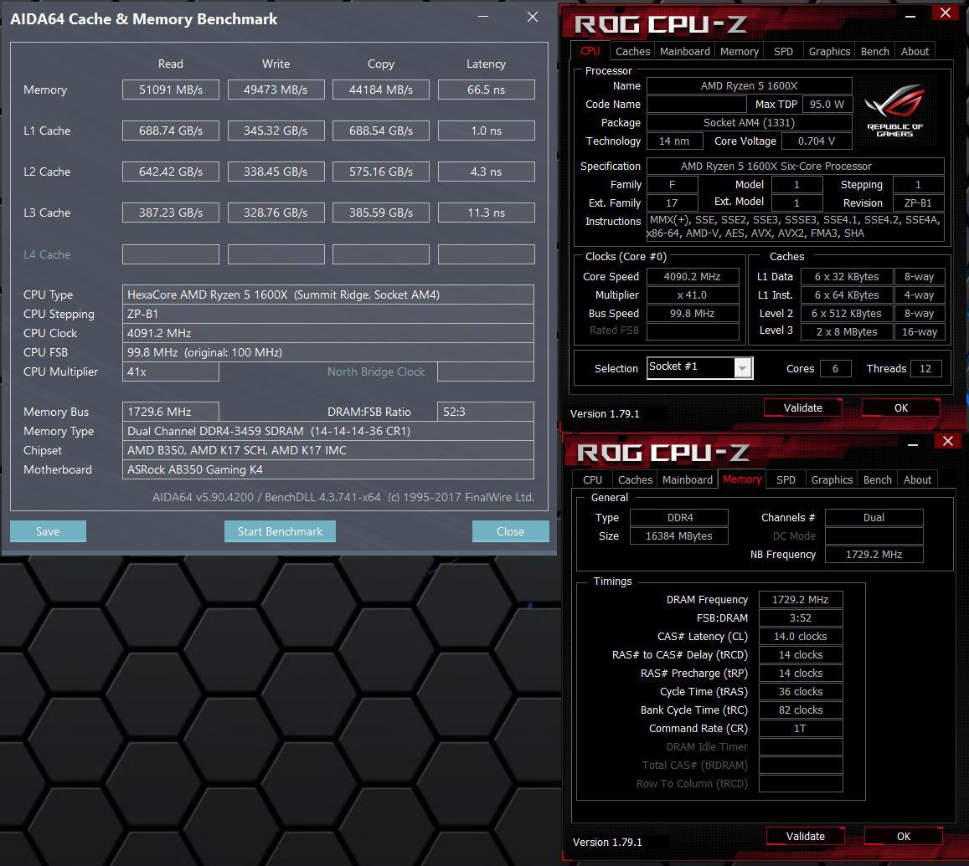Click the Chipset AMD B350 field
Screen dimensions: 969x866
(x=328, y=450)
